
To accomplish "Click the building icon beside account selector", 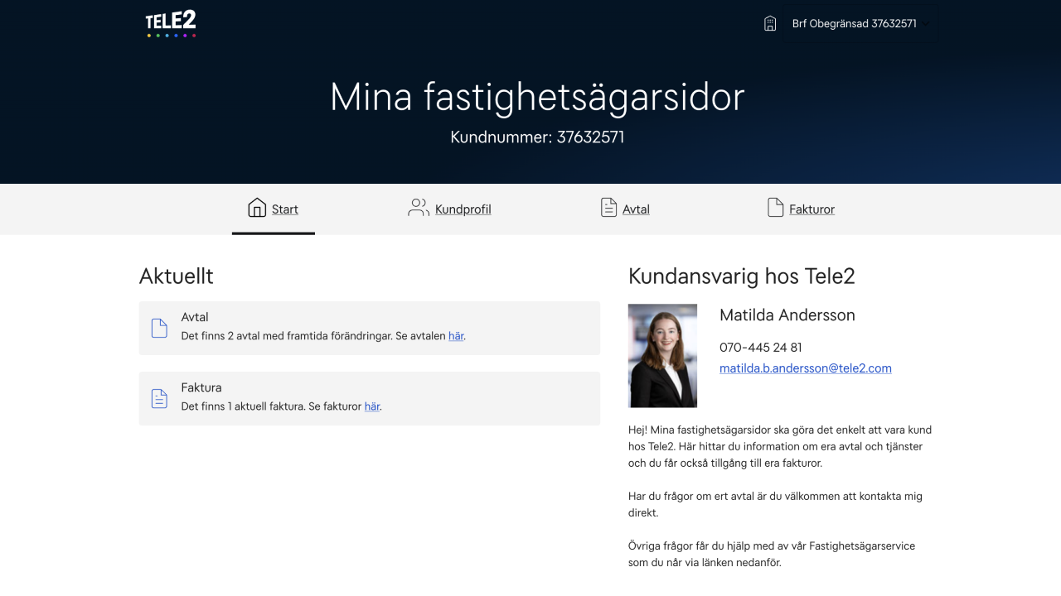I will tap(770, 23).
